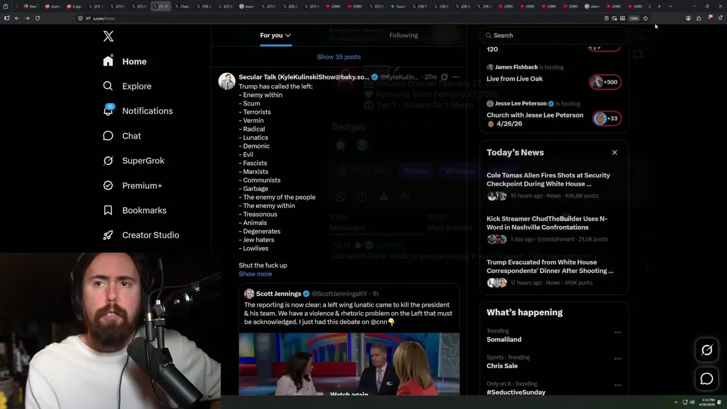Open SuperGrok in the sidebar
Image resolution: width=727 pixels, height=409 pixels.
click(133, 161)
